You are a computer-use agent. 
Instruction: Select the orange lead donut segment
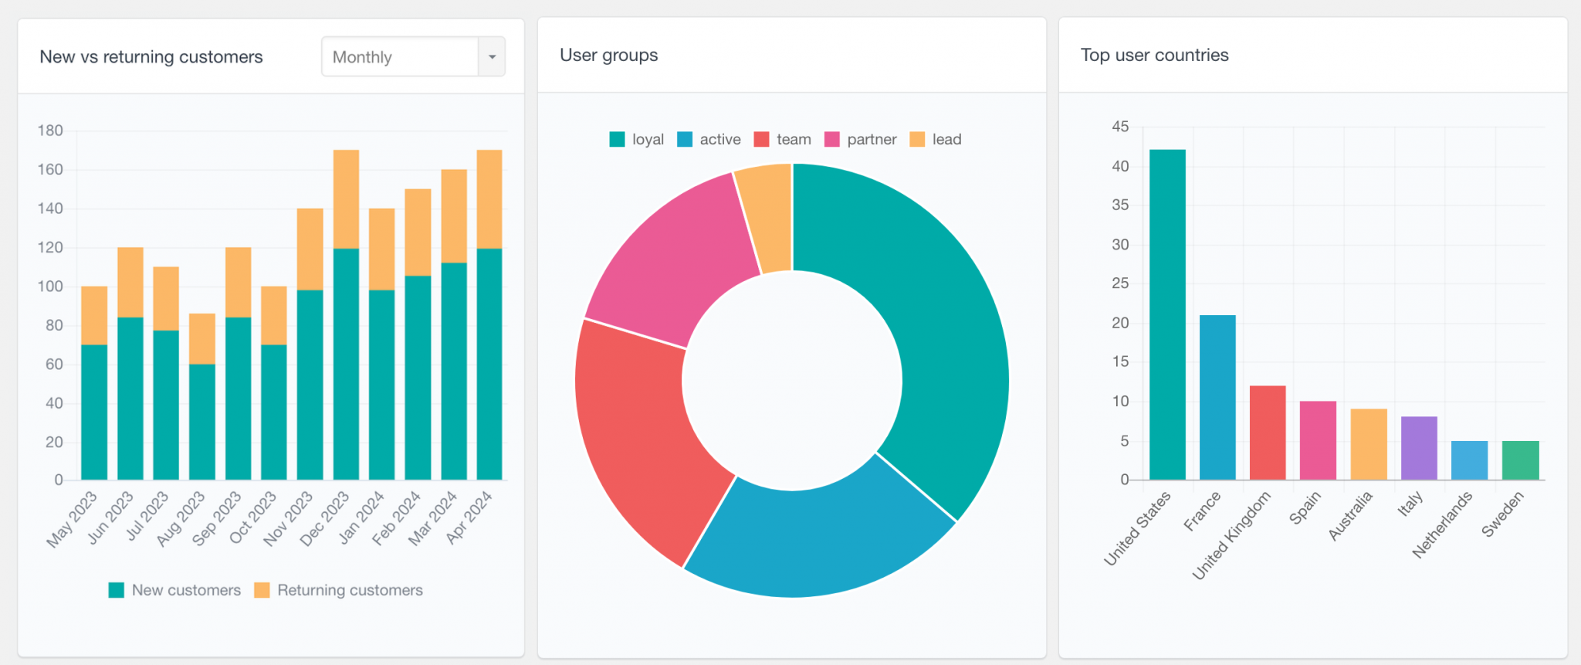pos(768,216)
